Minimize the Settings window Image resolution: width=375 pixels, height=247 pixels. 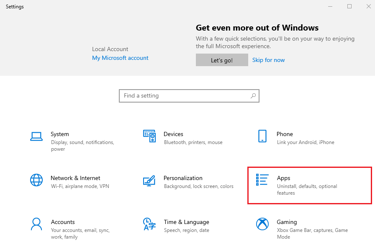[331, 6]
